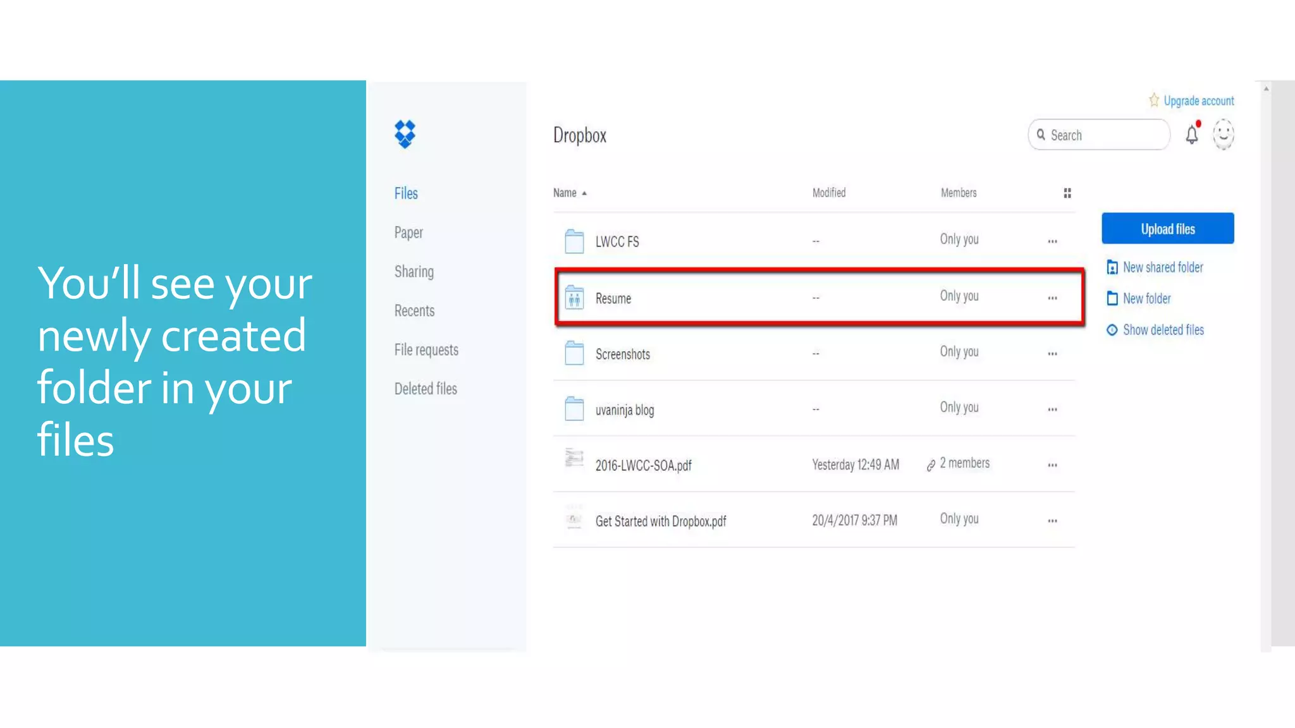Open File requests in the sidebar
This screenshot has height=728, width=1295.
point(426,350)
